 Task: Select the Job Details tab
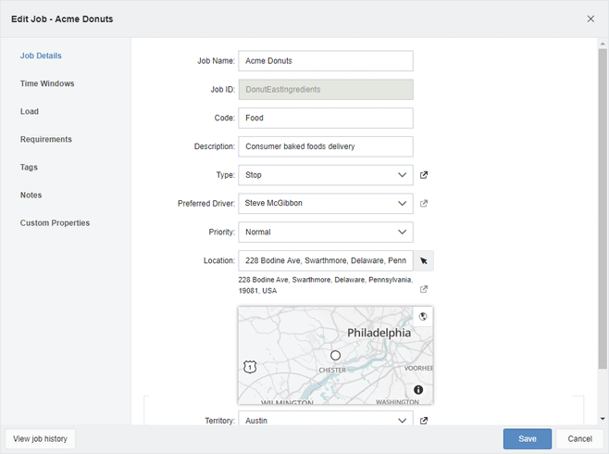click(41, 56)
